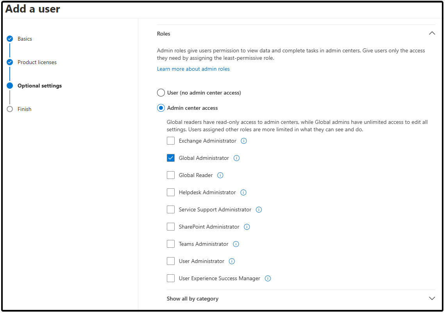Tick the Service Support Administrator checkbox
Viewport: 445px width, 313px height.
[x=171, y=209]
